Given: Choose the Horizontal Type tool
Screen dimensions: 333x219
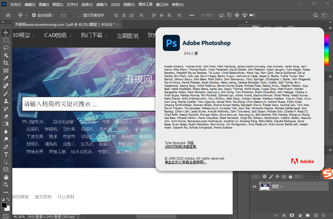Looking at the screenshot, I should pyautogui.click(x=6, y=154).
